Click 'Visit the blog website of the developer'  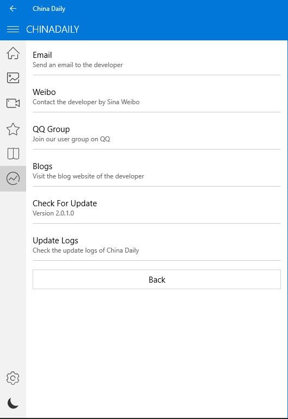pyautogui.click(x=88, y=176)
